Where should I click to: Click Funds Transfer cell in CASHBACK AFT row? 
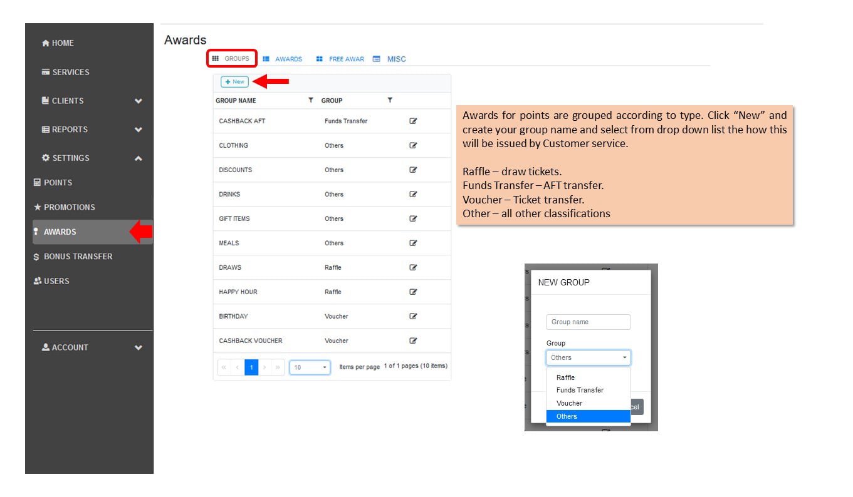tap(346, 121)
